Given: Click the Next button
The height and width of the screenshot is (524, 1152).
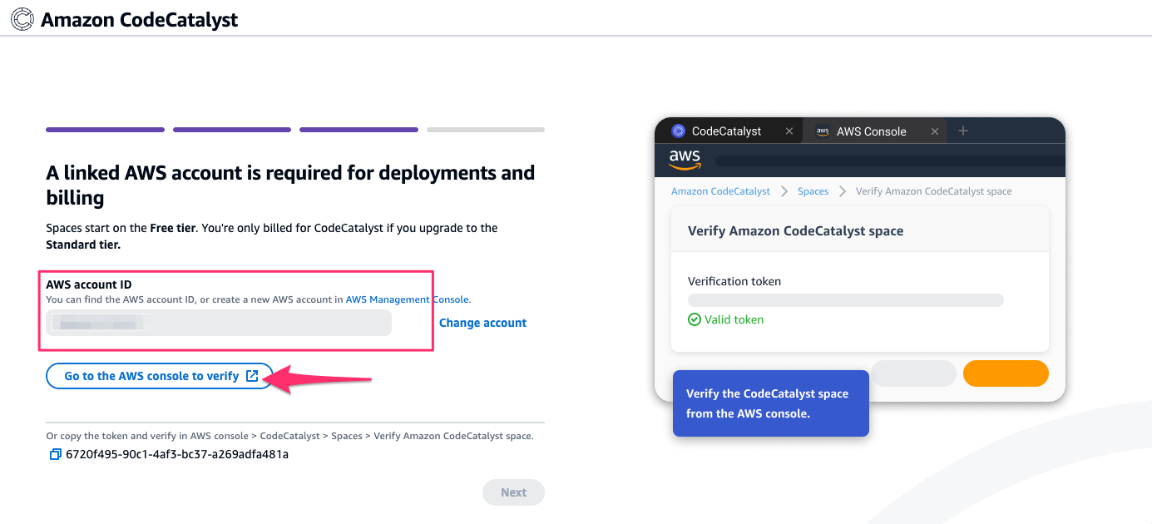Looking at the screenshot, I should click(x=513, y=492).
